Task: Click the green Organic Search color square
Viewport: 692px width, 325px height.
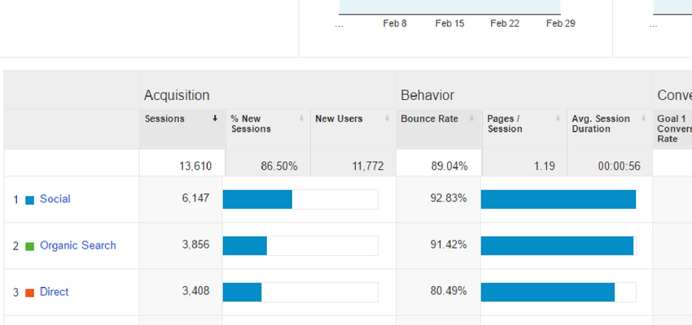Action: (x=29, y=247)
